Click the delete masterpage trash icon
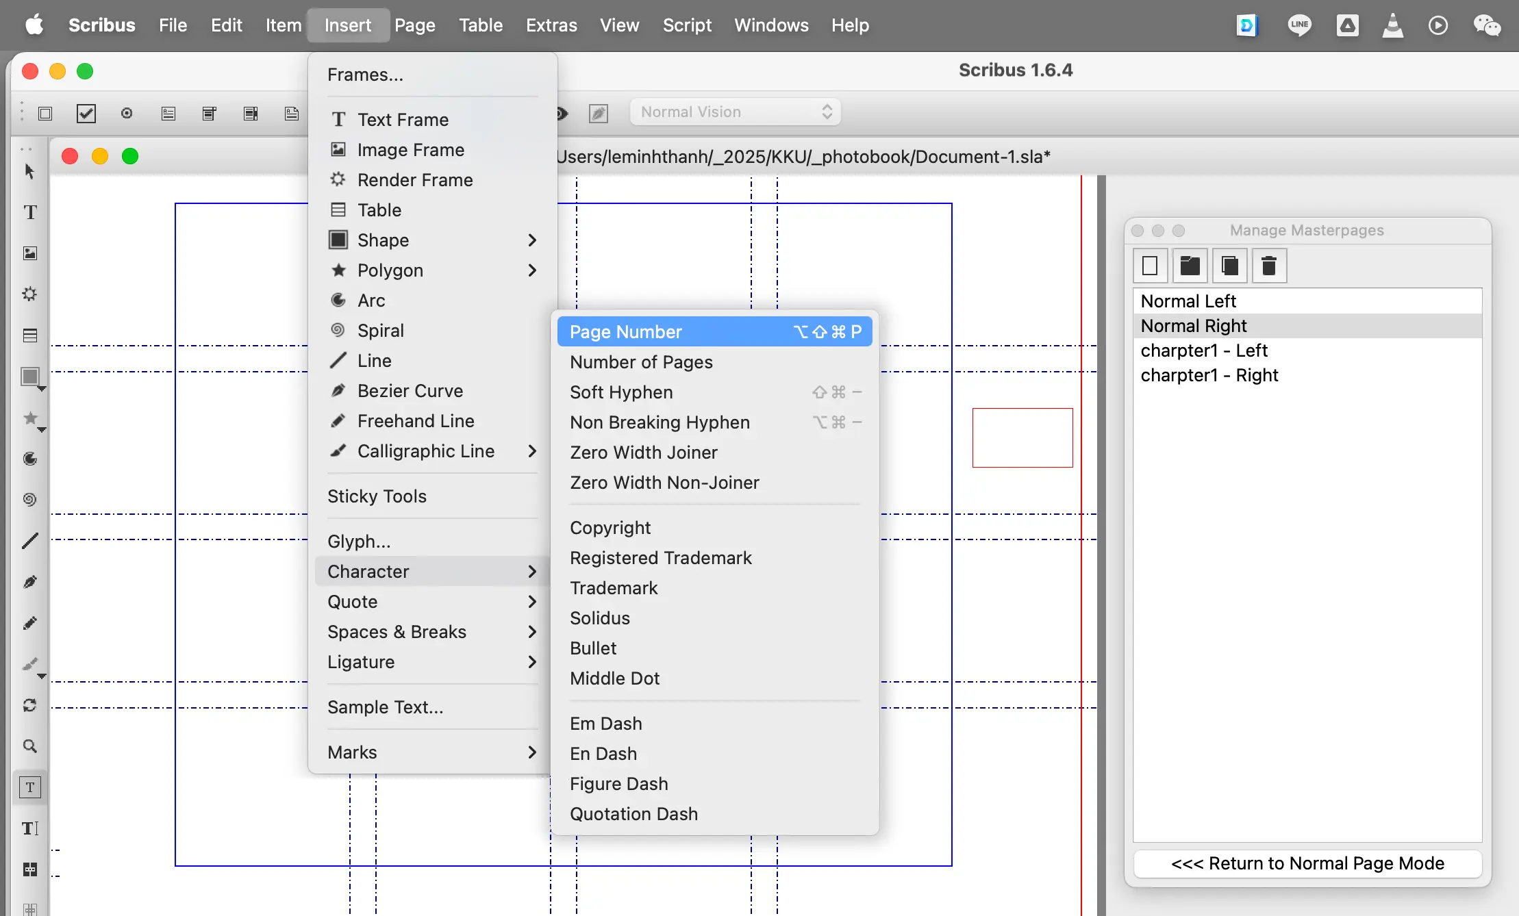1519x916 pixels. (1269, 266)
